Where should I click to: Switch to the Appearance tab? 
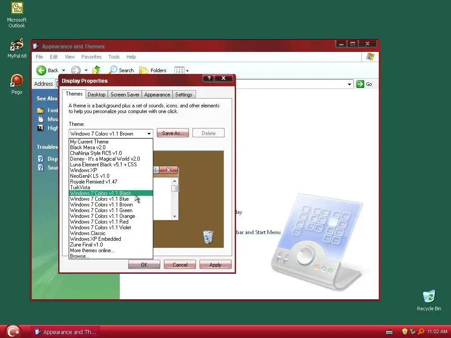coord(157,95)
